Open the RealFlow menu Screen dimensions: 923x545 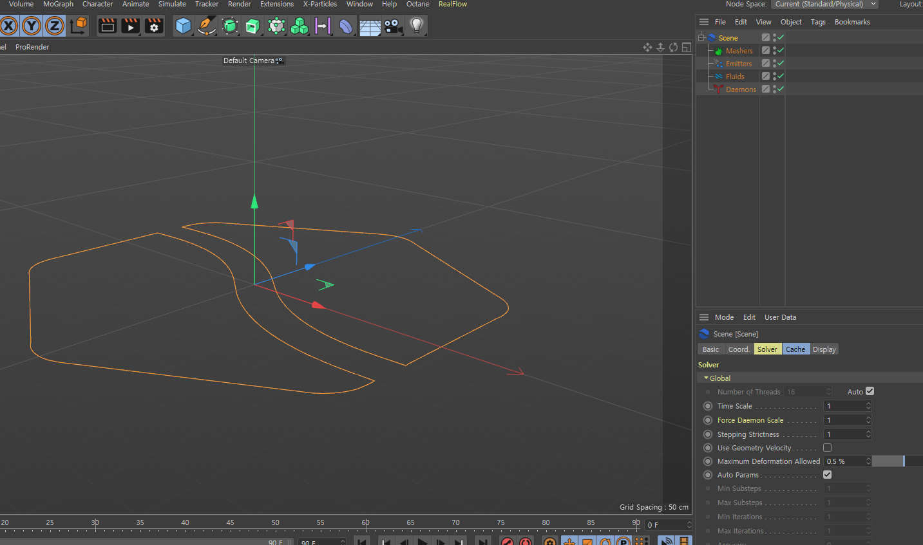pos(453,4)
